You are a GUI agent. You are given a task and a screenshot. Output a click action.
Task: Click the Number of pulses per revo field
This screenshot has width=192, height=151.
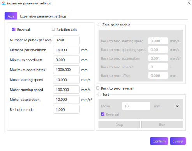pyautogui.click(x=66, y=40)
